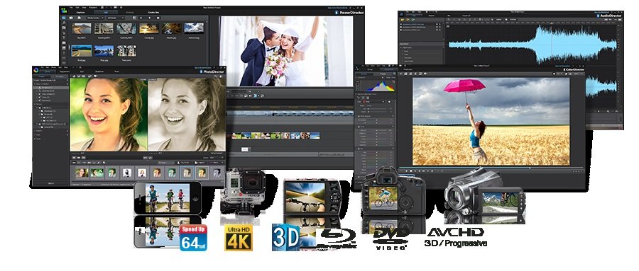Select the Clouds.jpg sunset thumbnail
The height and width of the screenshot is (271, 639).
(149, 28)
